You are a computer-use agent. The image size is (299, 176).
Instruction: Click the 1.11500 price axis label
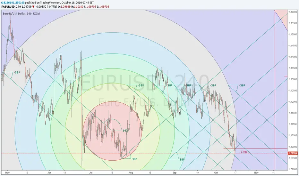[x=293, y=113]
